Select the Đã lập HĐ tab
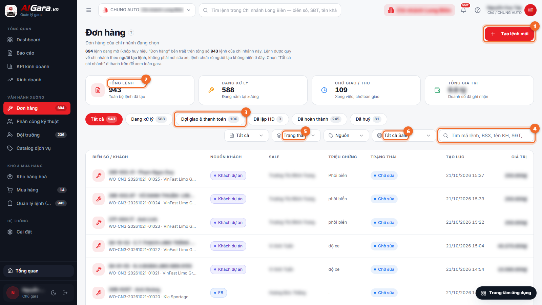 [x=268, y=119]
